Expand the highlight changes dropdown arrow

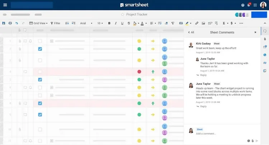coord(190,24)
